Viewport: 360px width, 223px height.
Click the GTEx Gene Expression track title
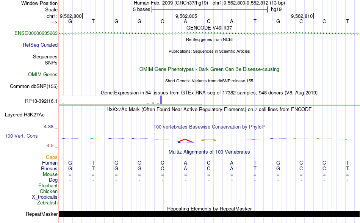(x=209, y=93)
